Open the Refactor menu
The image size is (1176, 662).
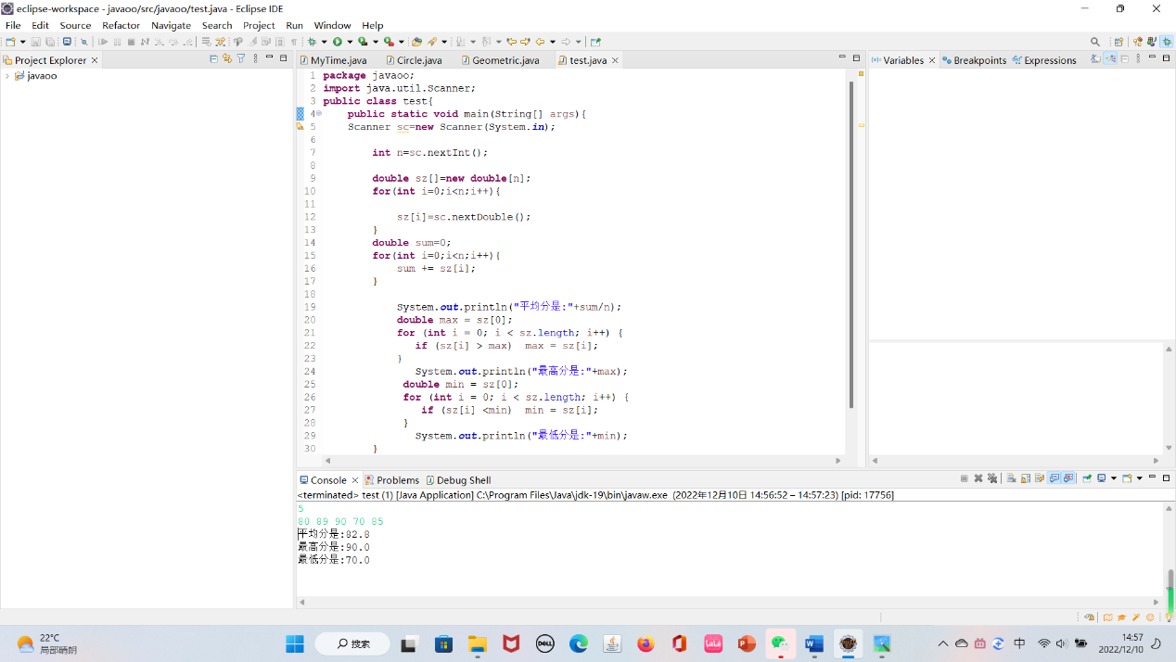(121, 25)
